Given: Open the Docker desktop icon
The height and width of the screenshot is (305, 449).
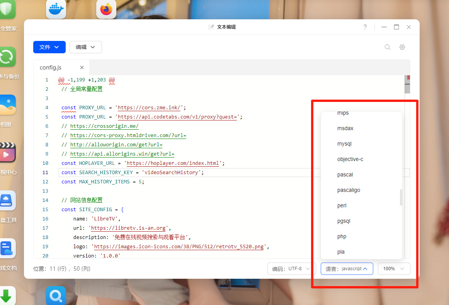Looking at the screenshot, I should click(x=56, y=9).
